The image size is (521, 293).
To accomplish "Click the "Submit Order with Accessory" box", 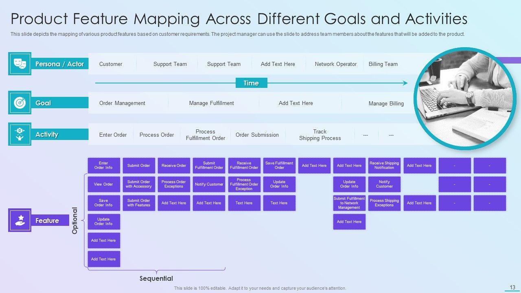I will click(x=139, y=184).
